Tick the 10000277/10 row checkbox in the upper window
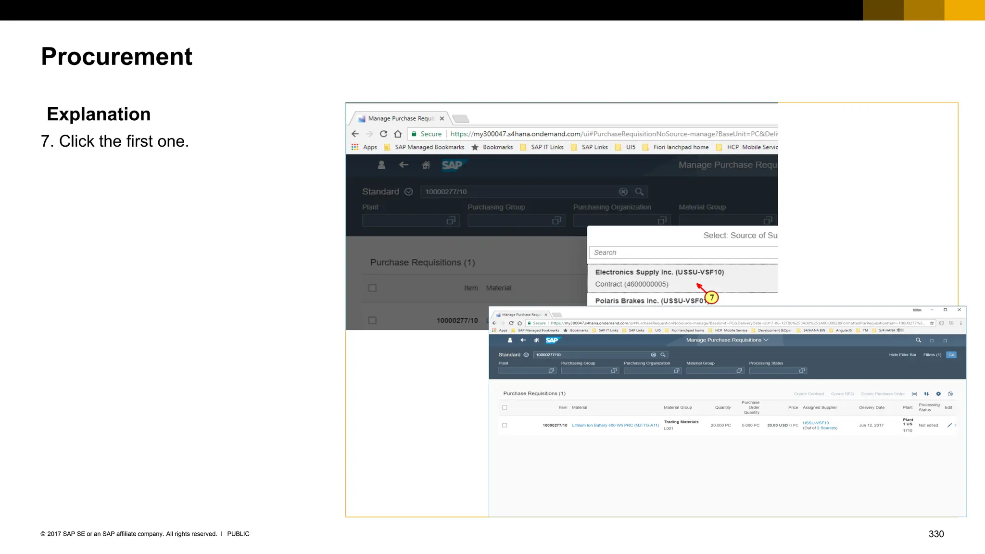Viewport: 985px width, 554px height. [372, 320]
